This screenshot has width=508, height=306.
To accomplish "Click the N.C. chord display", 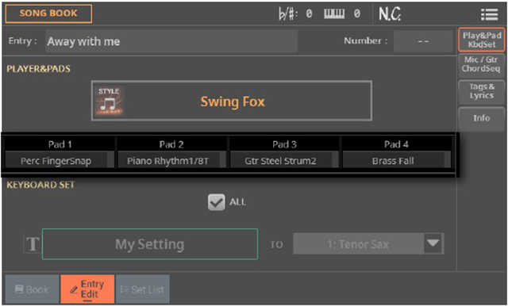I will [390, 14].
